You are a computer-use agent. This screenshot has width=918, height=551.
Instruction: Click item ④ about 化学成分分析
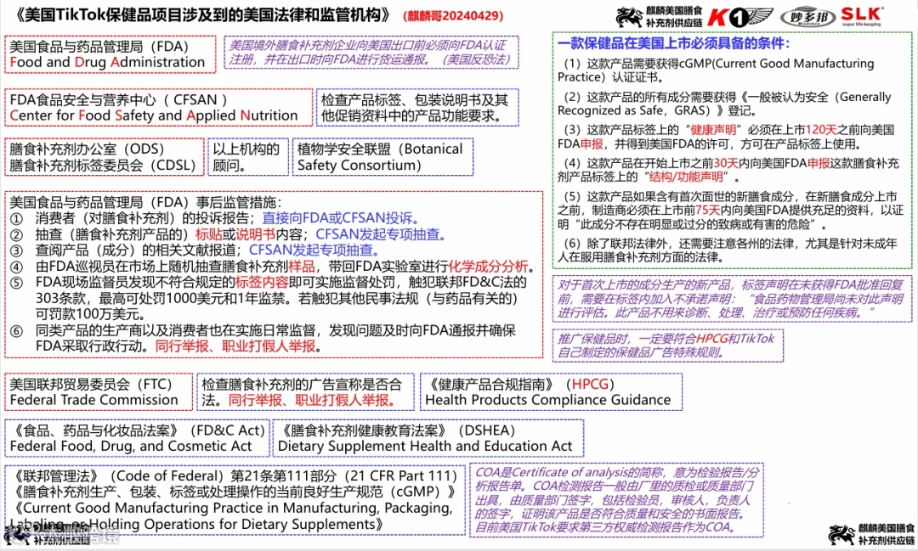273,266
